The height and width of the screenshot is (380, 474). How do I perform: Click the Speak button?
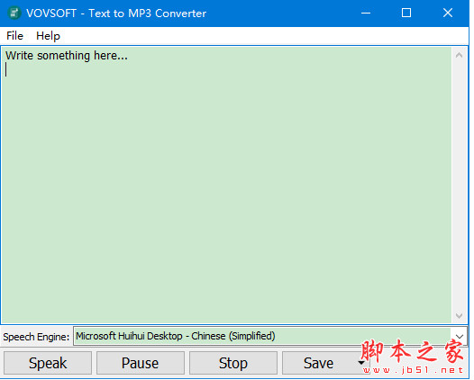(48, 363)
